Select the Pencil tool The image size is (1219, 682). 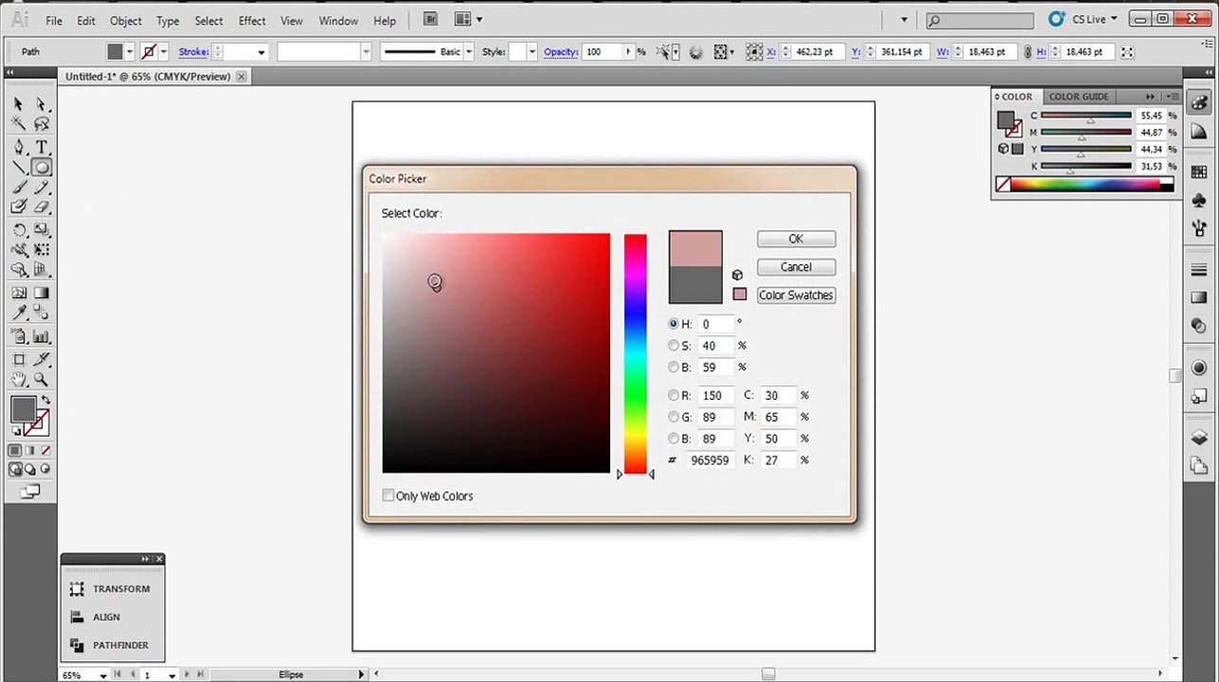pyautogui.click(x=42, y=188)
